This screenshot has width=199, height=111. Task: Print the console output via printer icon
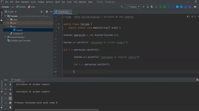point(10,103)
